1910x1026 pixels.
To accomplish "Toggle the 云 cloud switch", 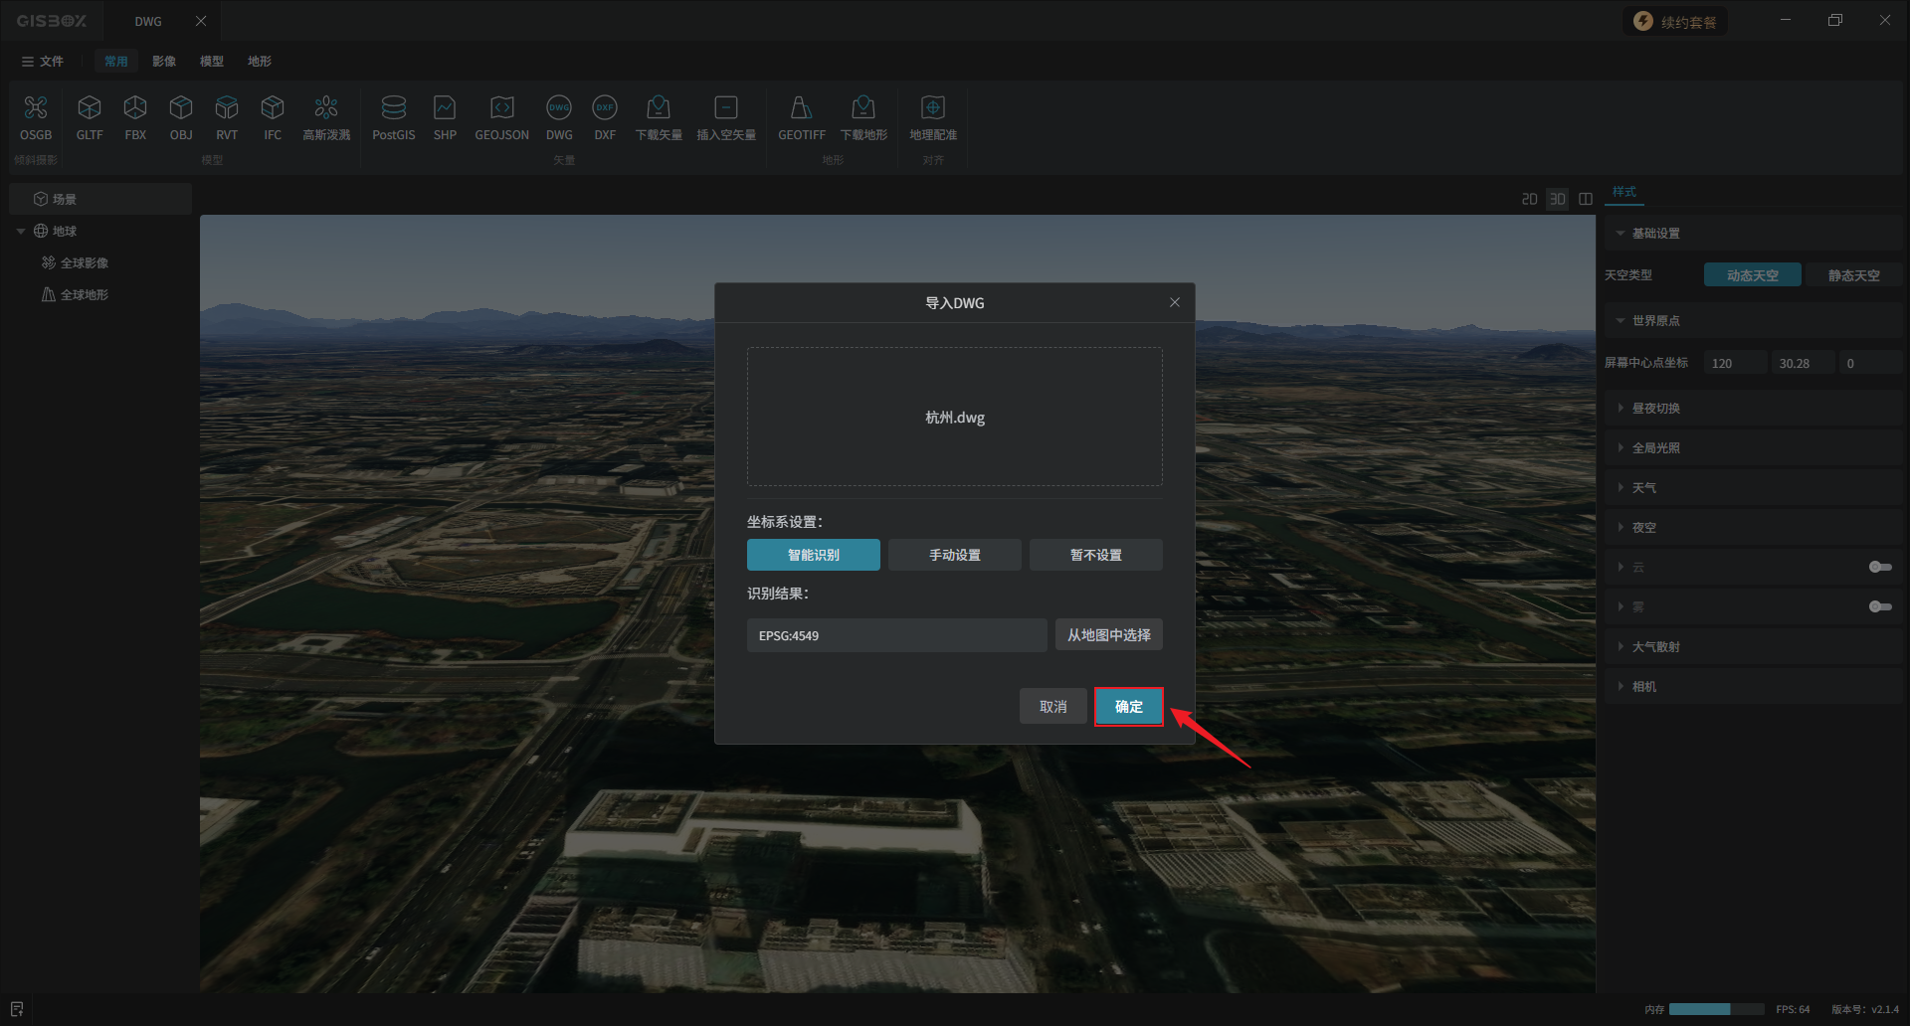I will pyautogui.click(x=1879, y=567).
